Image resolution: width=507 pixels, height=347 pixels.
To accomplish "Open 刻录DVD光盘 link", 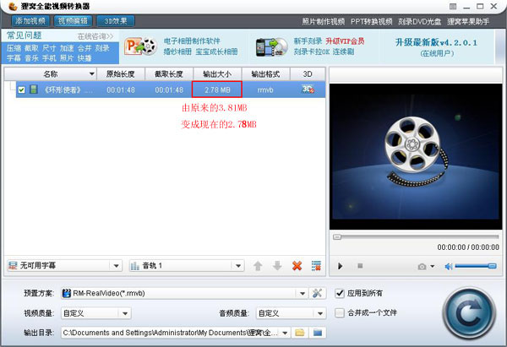I will tap(419, 21).
